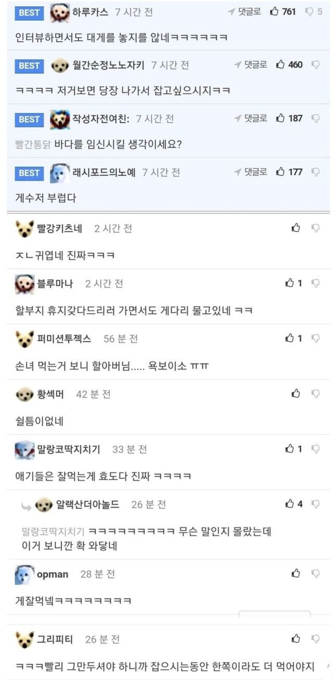Go to 하루카스's comment via 댓글로
The width and height of the screenshot is (333, 680).
(x=244, y=11)
